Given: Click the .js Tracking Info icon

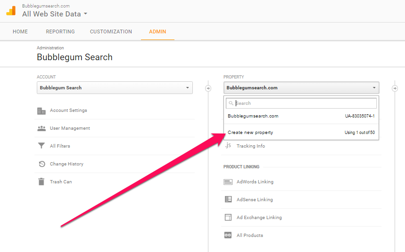Looking at the screenshot, I should tap(228, 146).
